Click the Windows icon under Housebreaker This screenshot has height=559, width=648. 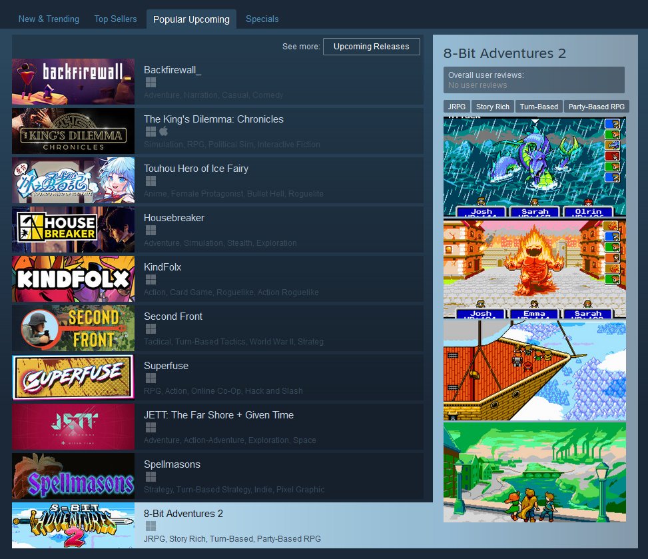[x=151, y=231]
